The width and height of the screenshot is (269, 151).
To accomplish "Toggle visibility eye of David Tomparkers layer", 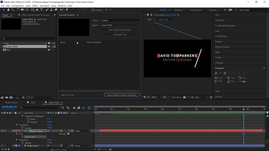I will click(2, 131).
